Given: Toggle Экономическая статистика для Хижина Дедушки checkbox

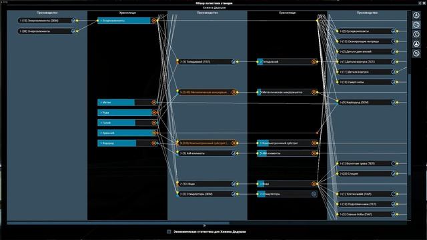Looking at the screenshot, I should tap(169, 231).
